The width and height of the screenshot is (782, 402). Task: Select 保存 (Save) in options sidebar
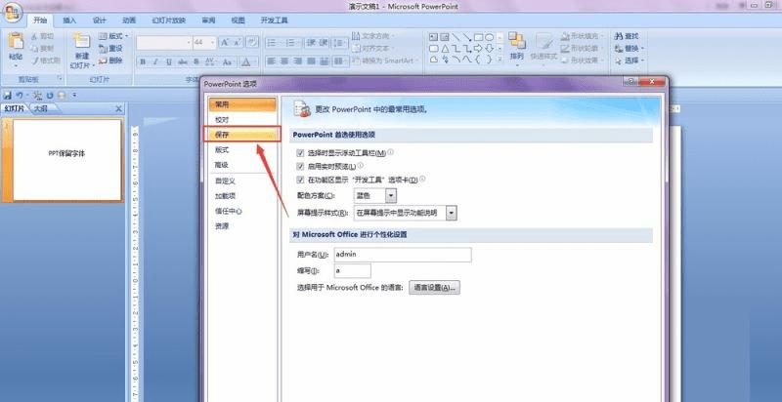coord(241,135)
